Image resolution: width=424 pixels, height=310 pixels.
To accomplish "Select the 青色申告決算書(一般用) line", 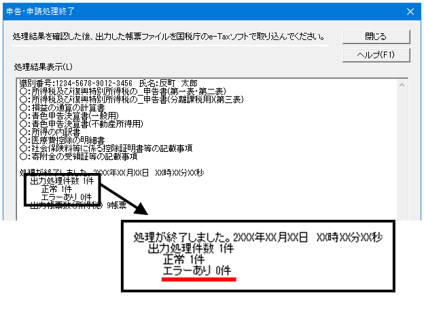I will point(69,116).
